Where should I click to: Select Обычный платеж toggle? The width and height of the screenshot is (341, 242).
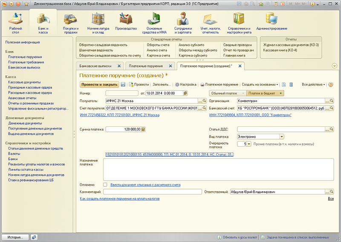[228, 93]
